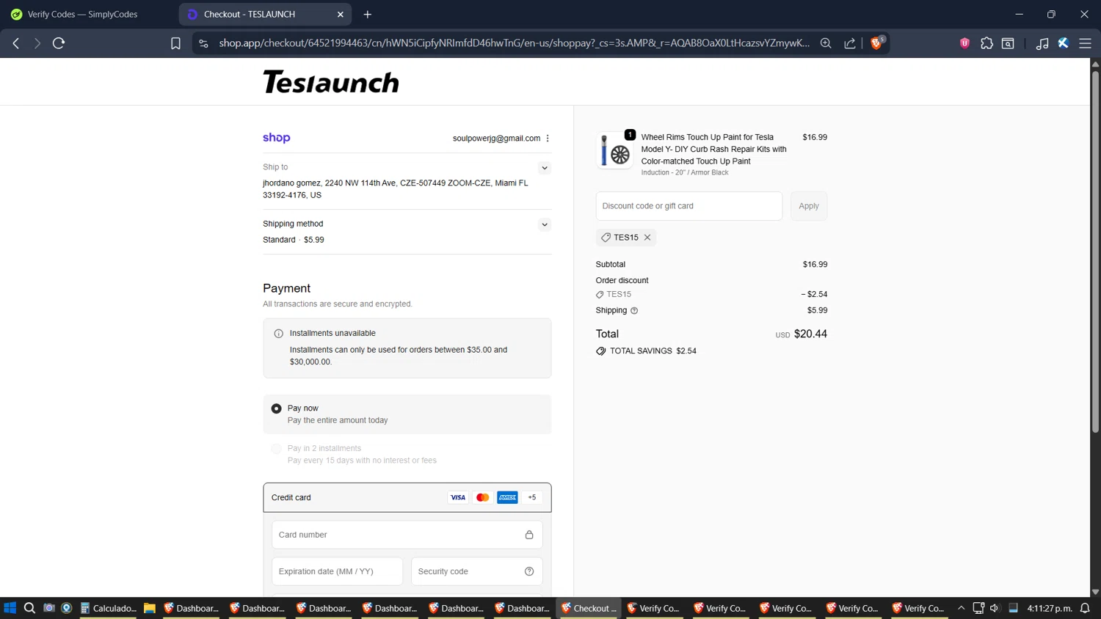Open File Explorer from taskbar
Screen dimensions: 1101x619
coord(150,608)
